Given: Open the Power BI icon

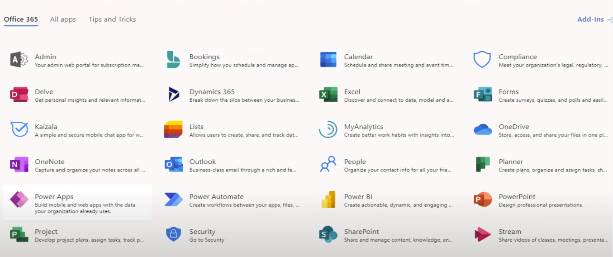Looking at the screenshot, I should (x=328, y=199).
